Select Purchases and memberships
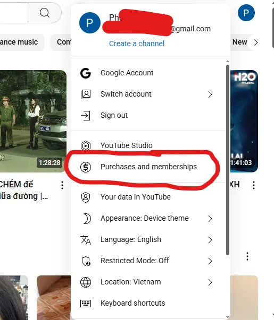 (x=148, y=167)
